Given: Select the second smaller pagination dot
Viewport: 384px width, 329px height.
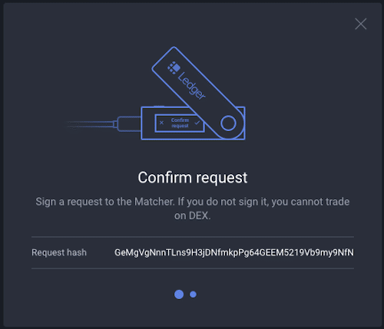Looking at the screenshot, I should click(x=193, y=294).
